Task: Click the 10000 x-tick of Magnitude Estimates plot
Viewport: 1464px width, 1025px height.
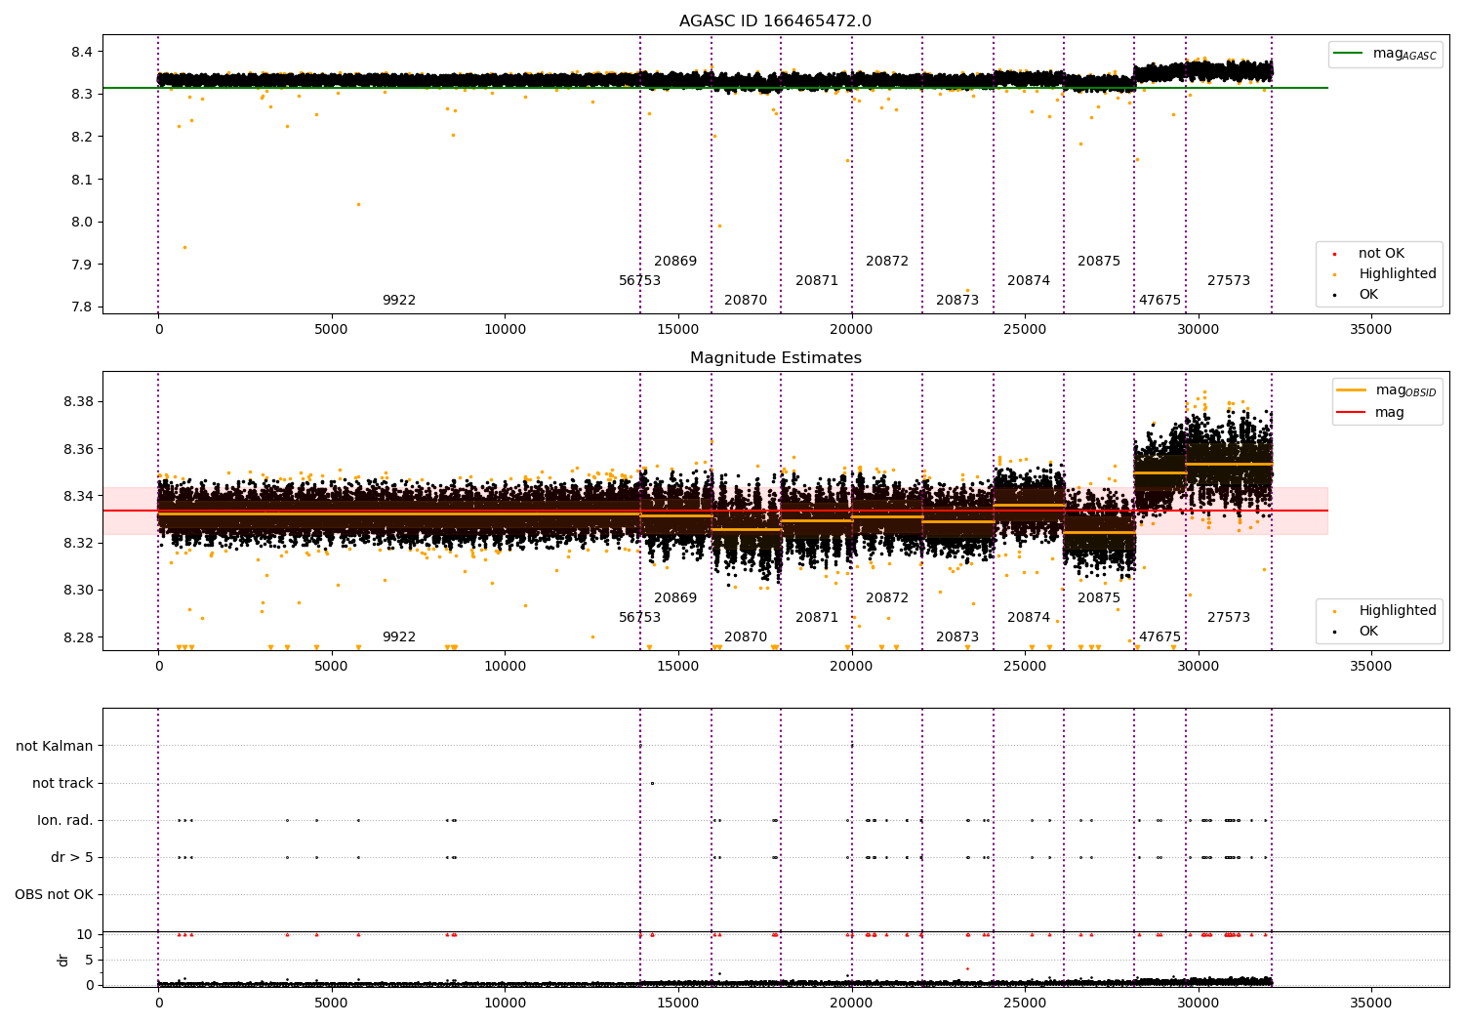Action: tap(505, 667)
